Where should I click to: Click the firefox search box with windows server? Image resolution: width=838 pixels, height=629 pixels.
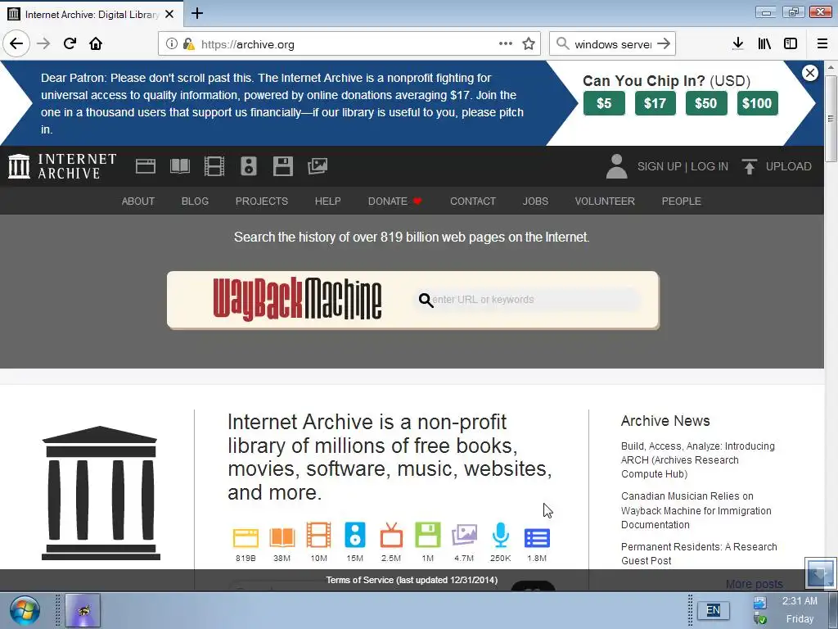tap(612, 44)
